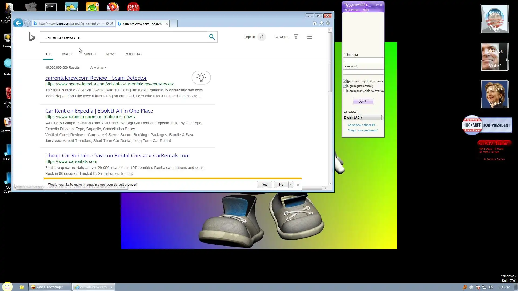Click the Yahoo! ID input field
The image size is (518, 291).
[363, 60]
